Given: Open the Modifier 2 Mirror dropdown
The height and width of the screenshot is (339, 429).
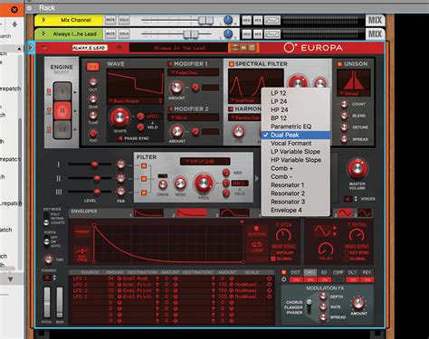Looking at the screenshot, I should [x=194, y=118].
